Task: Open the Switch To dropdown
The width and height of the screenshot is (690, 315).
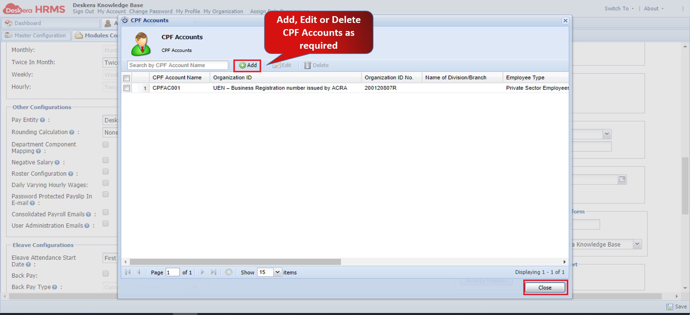Action: [x=617, y=8]
